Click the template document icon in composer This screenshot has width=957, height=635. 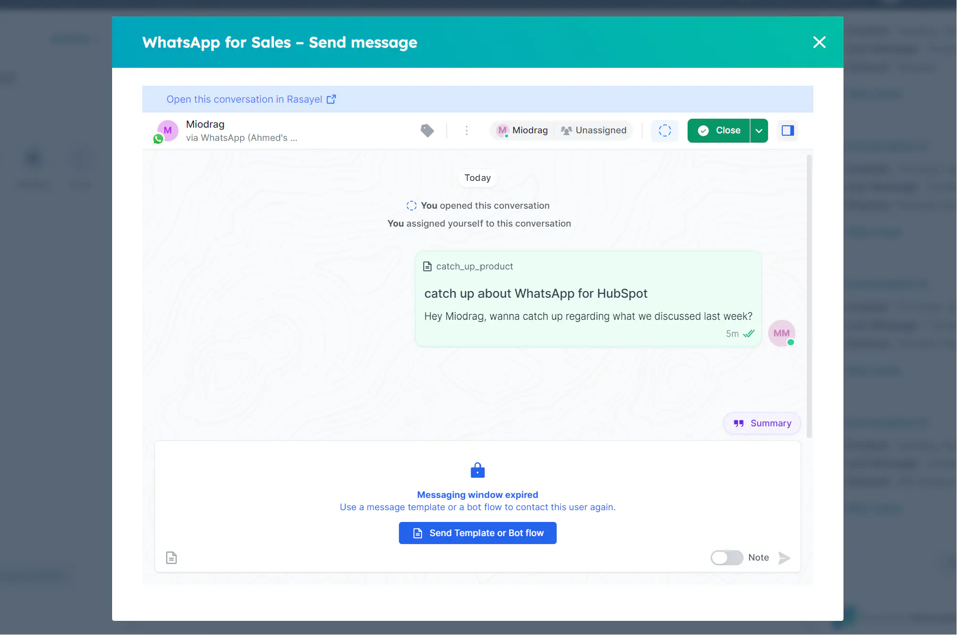(x=171, y=558)
